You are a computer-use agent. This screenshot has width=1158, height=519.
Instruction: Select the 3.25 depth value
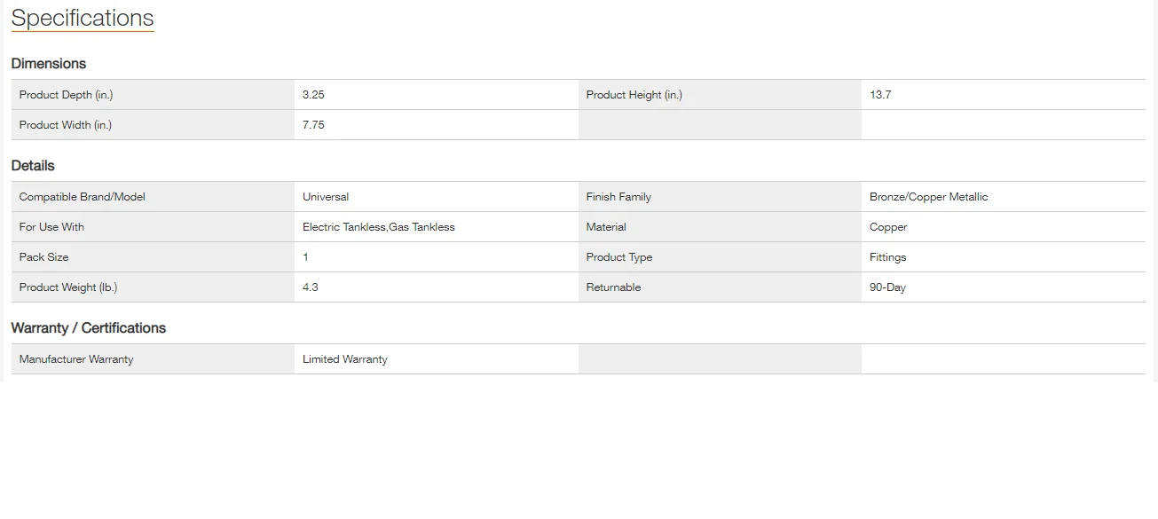(x=313, y=95)
